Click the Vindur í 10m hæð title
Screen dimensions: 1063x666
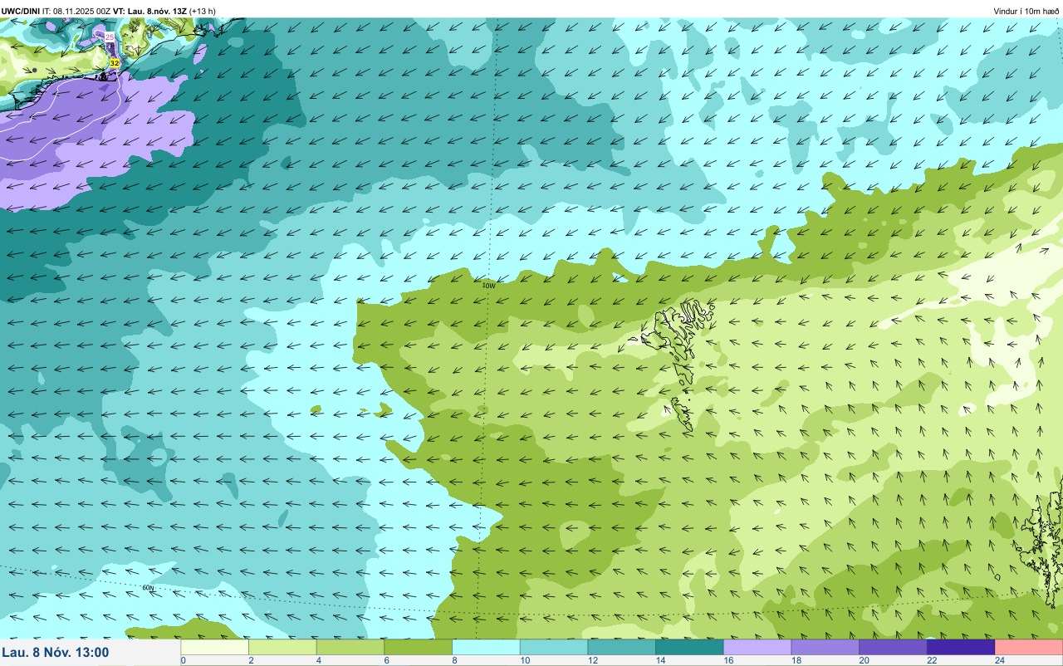click(1026, 11)
